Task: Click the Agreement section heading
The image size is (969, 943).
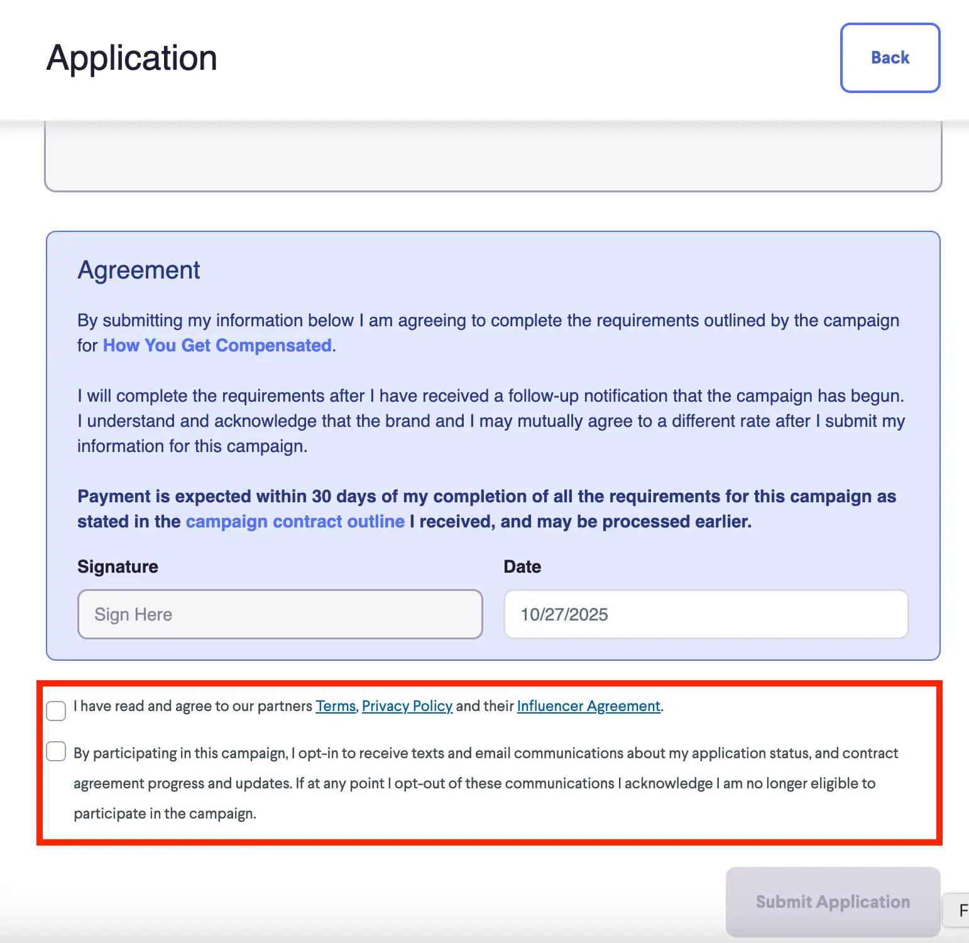Action: (x=138, y=270)
